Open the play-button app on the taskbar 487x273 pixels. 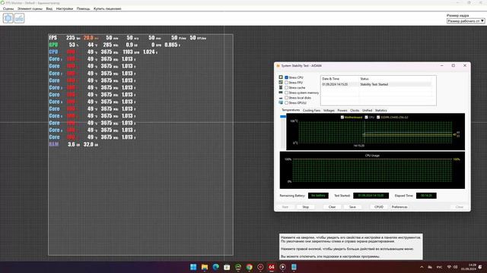tap(282, 267)
